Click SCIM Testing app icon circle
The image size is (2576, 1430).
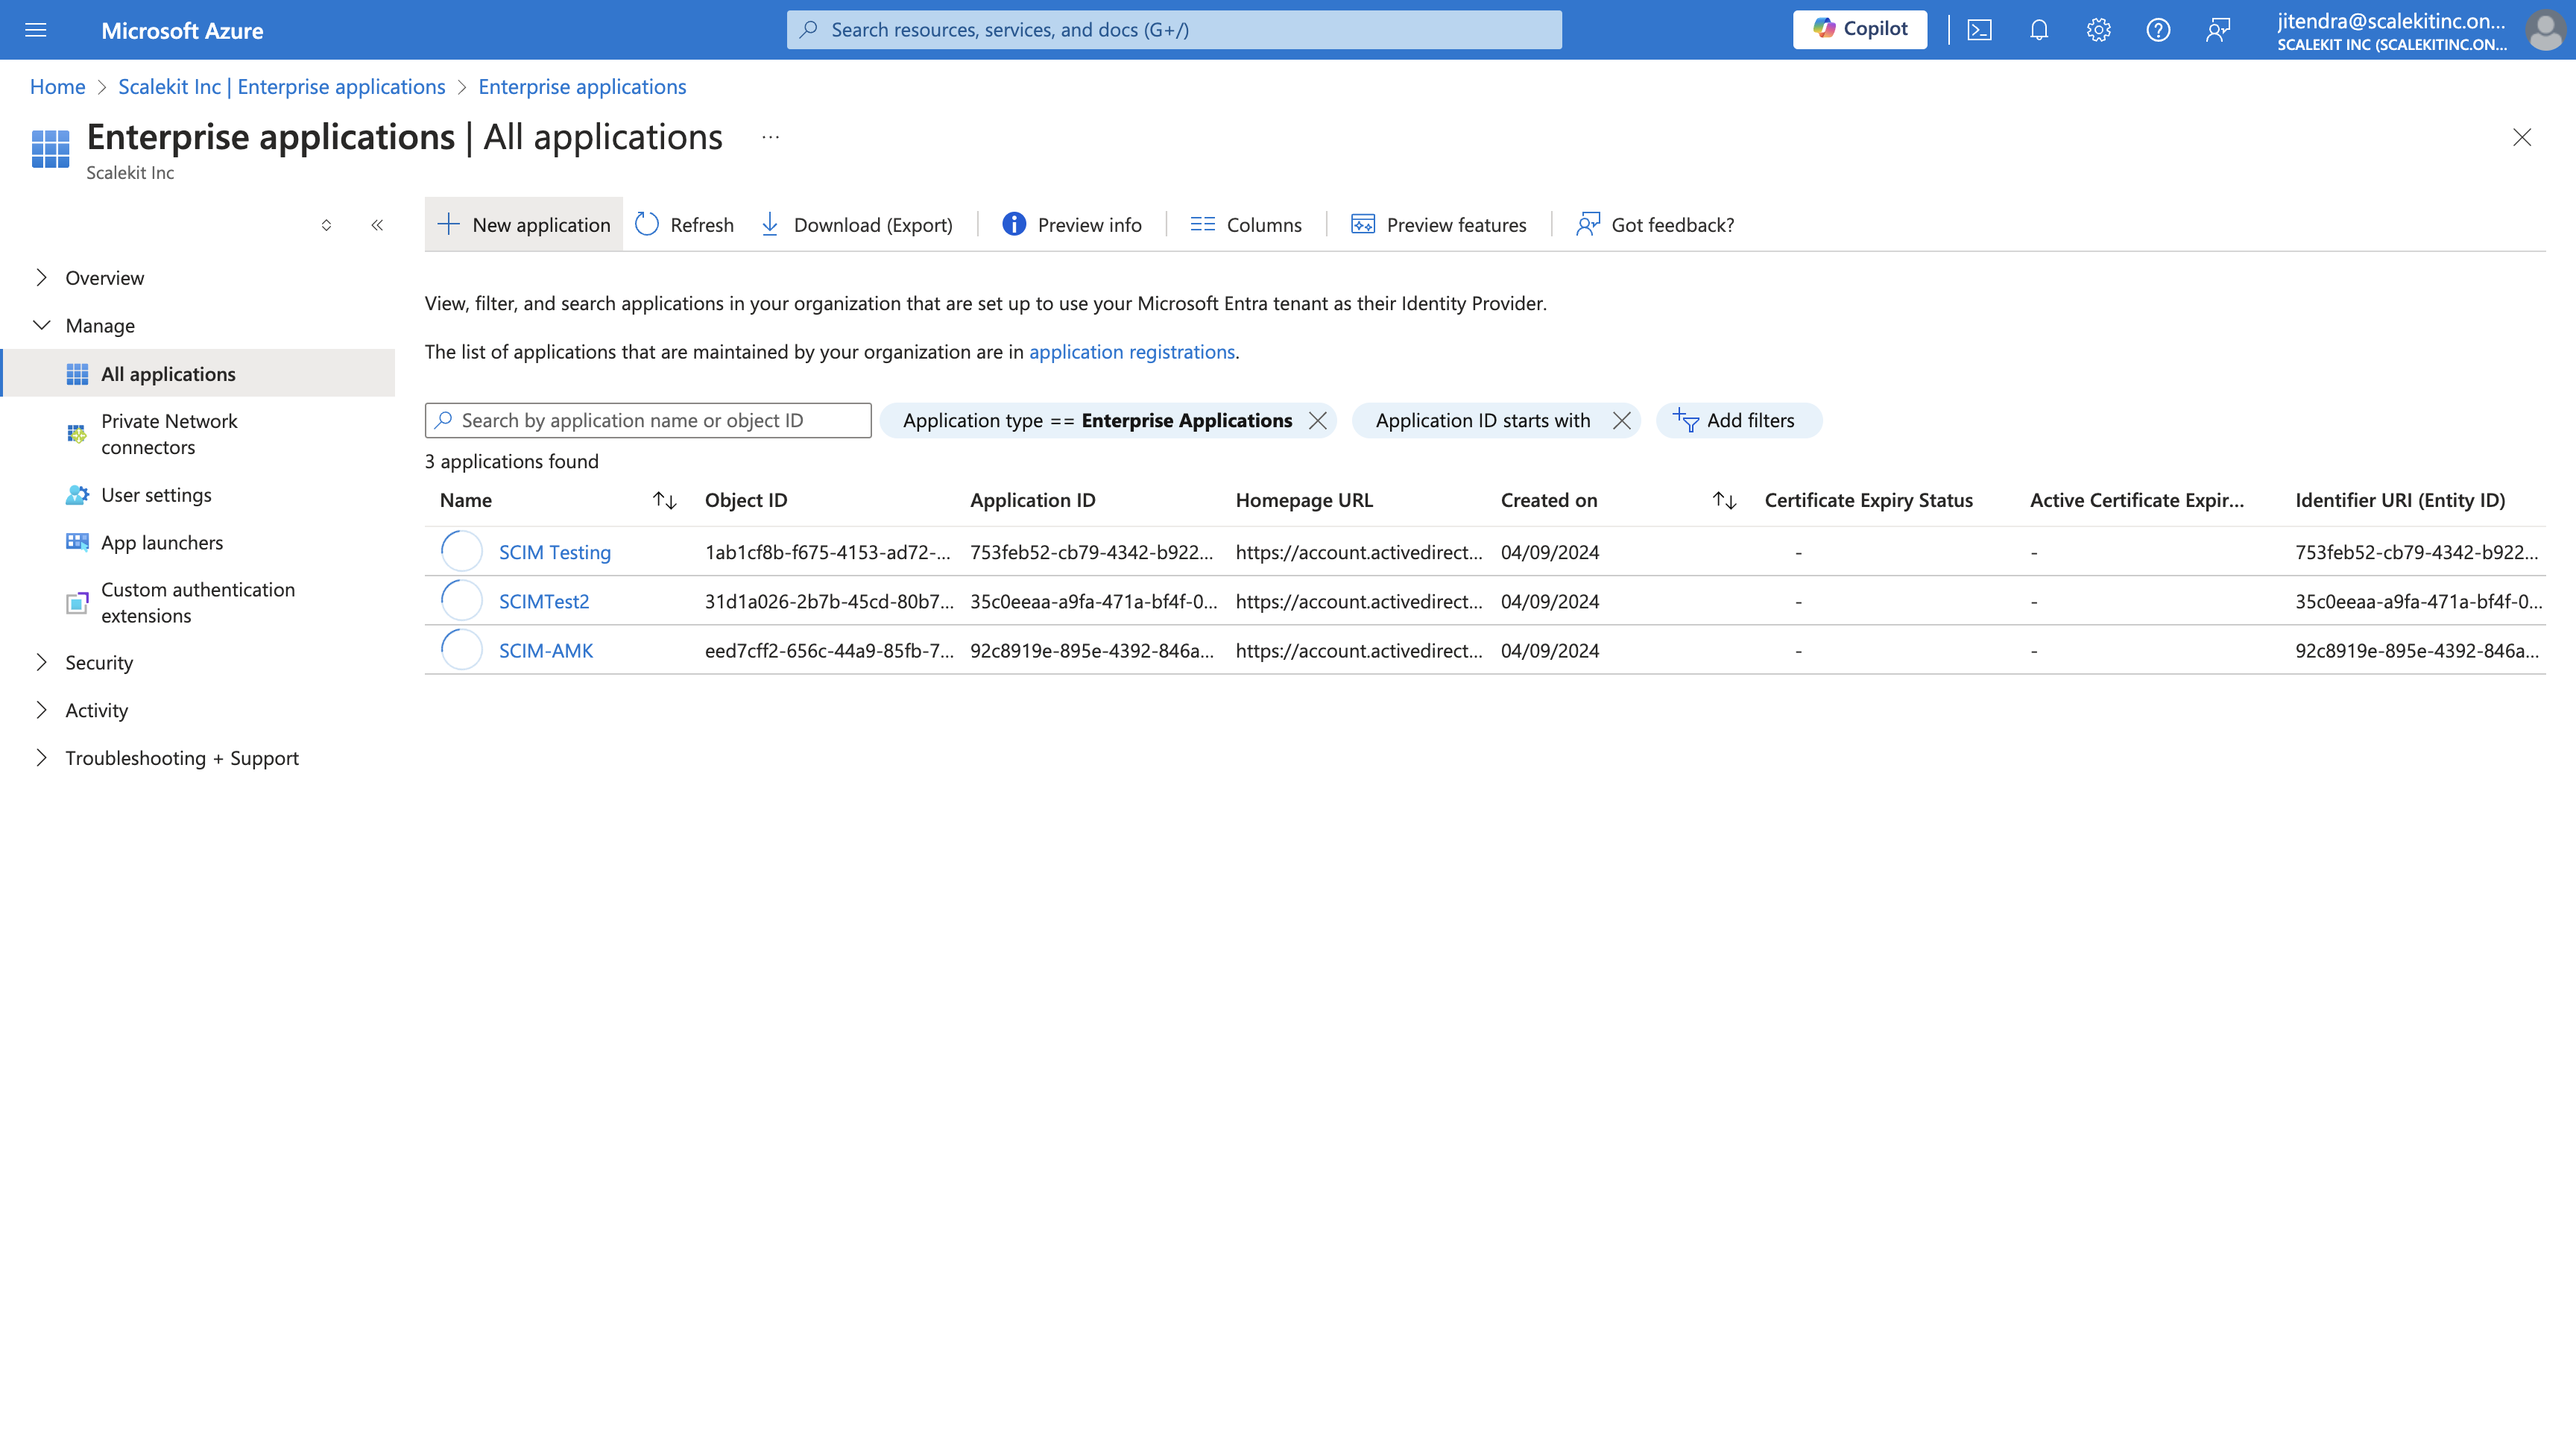click(x=462, y=551)
